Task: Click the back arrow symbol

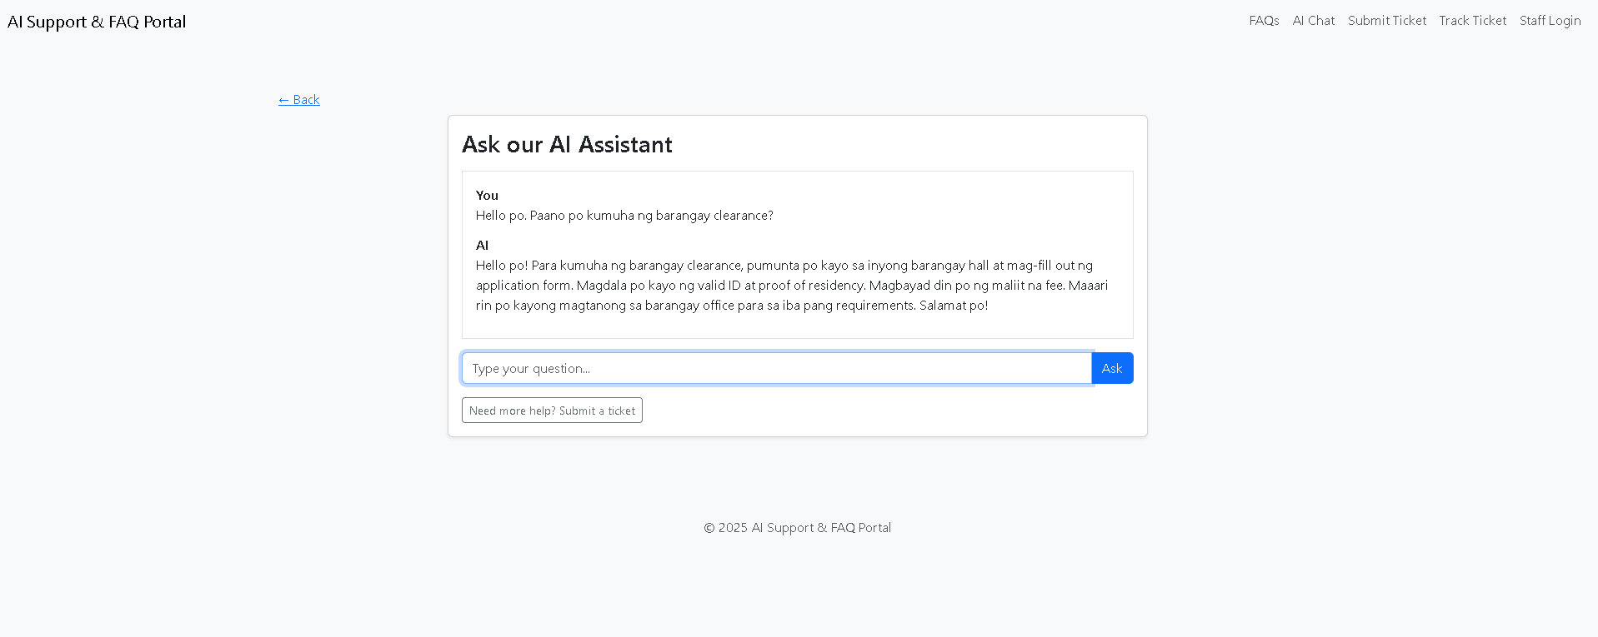Action: tap(283, 99)
